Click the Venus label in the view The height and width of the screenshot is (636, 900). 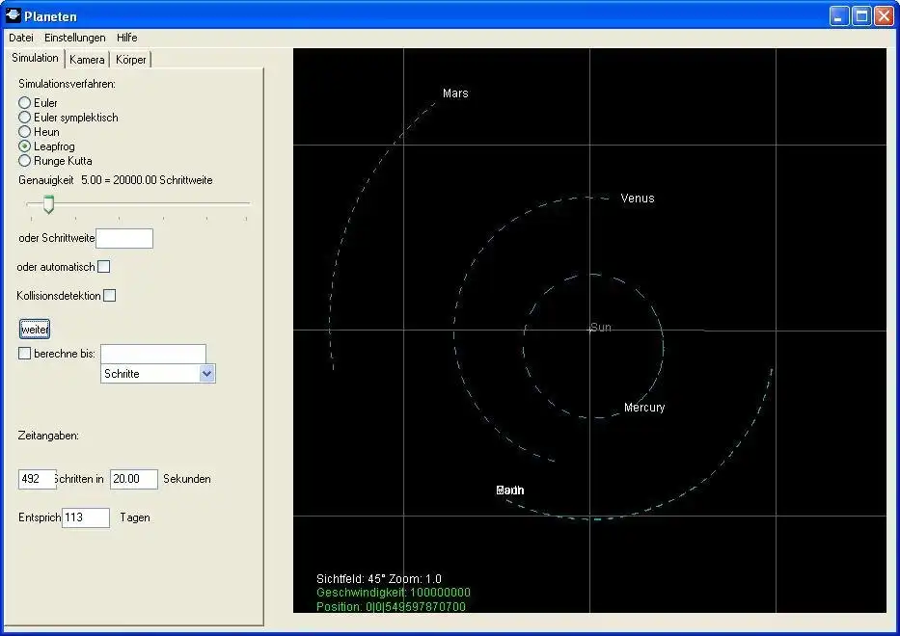coord(637,198)
